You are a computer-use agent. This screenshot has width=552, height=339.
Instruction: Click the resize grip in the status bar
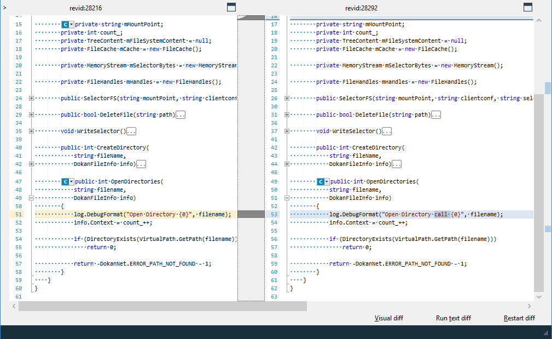point(546,333)
